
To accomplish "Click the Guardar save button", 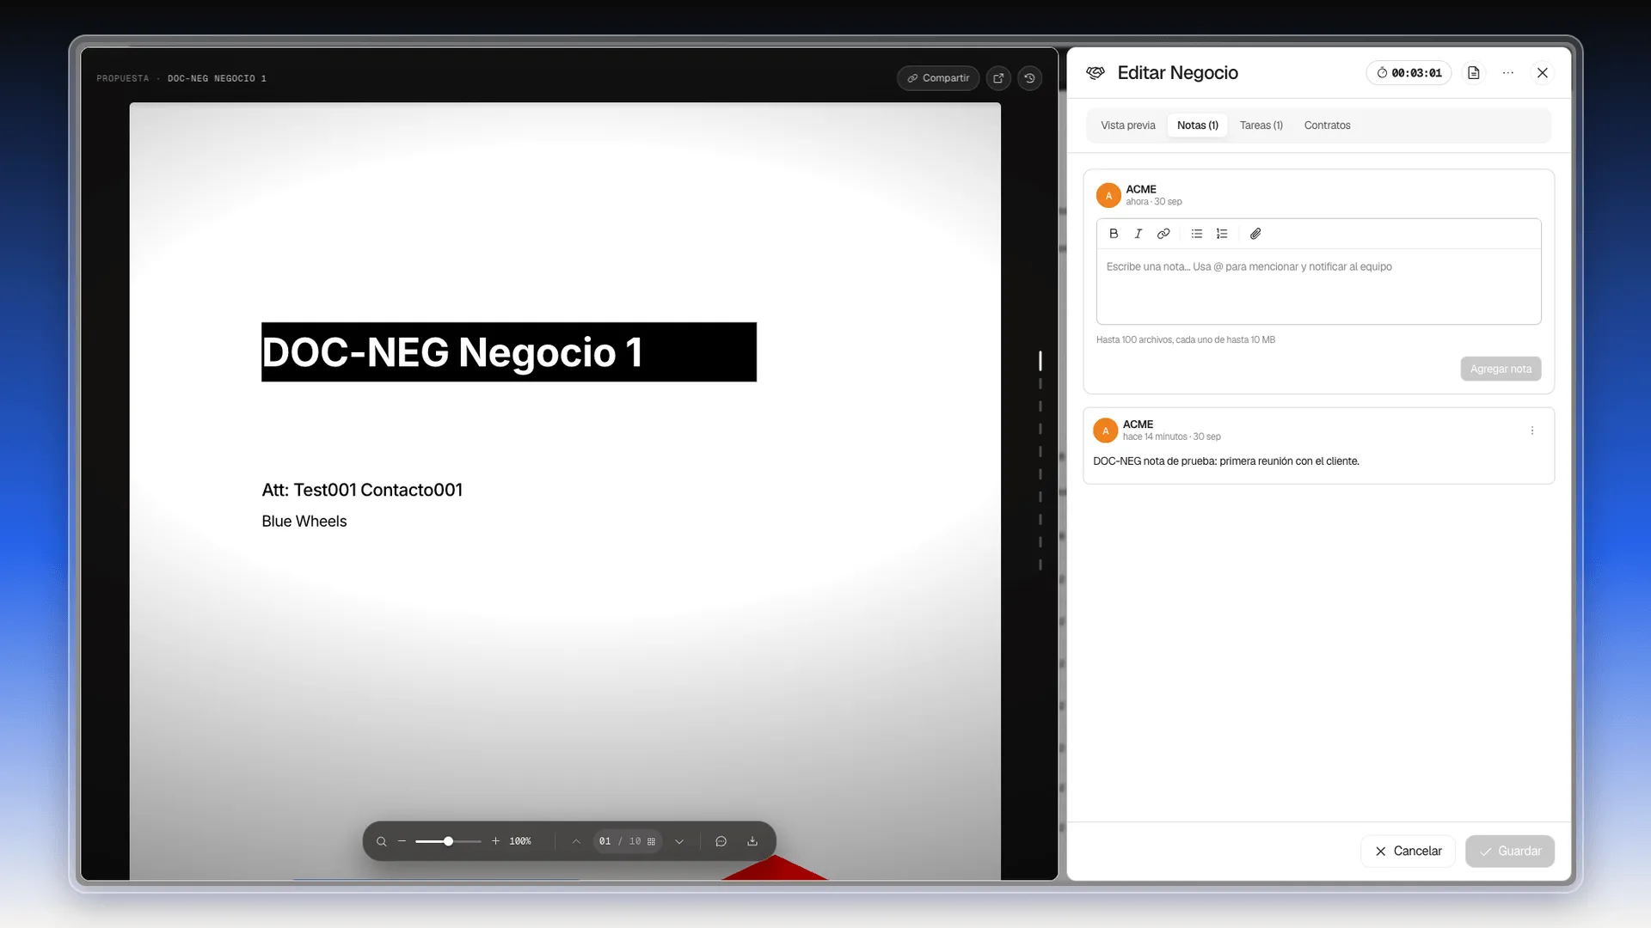I will click(x=1510, y=852).
